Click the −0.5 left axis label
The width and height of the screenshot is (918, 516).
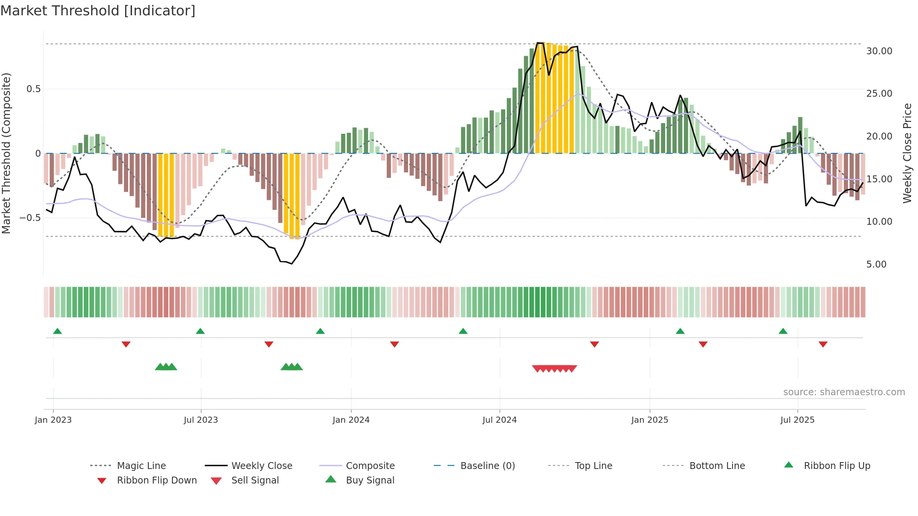[30, 217]
